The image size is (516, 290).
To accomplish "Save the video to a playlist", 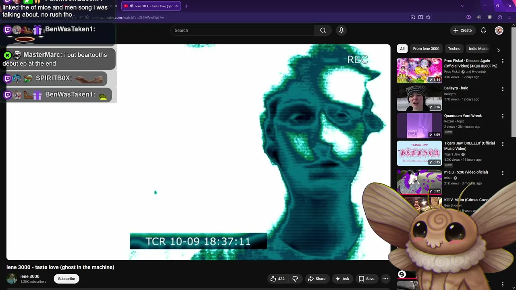I will [x=366, y=279].
